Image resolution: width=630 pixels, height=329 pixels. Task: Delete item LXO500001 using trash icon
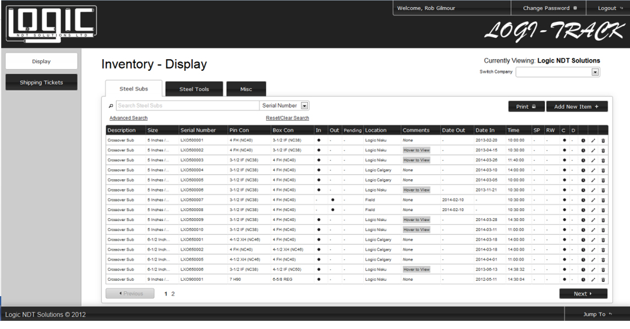click(603, 141)
